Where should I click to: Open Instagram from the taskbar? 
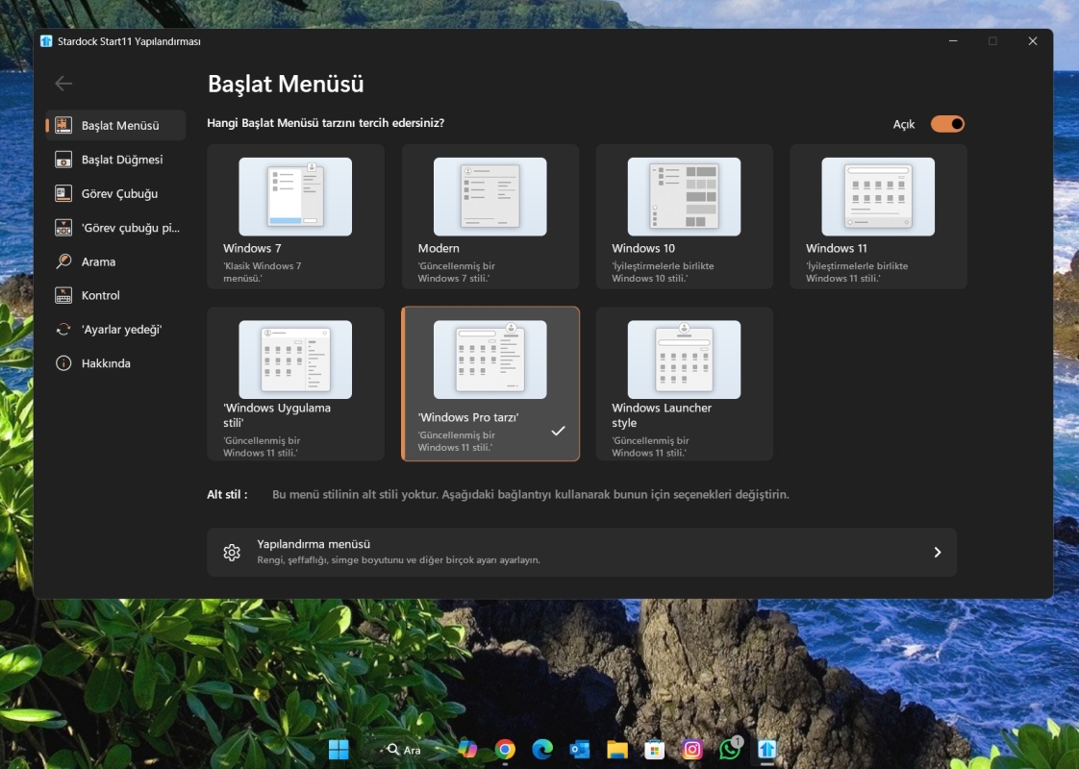pos(692,750)
